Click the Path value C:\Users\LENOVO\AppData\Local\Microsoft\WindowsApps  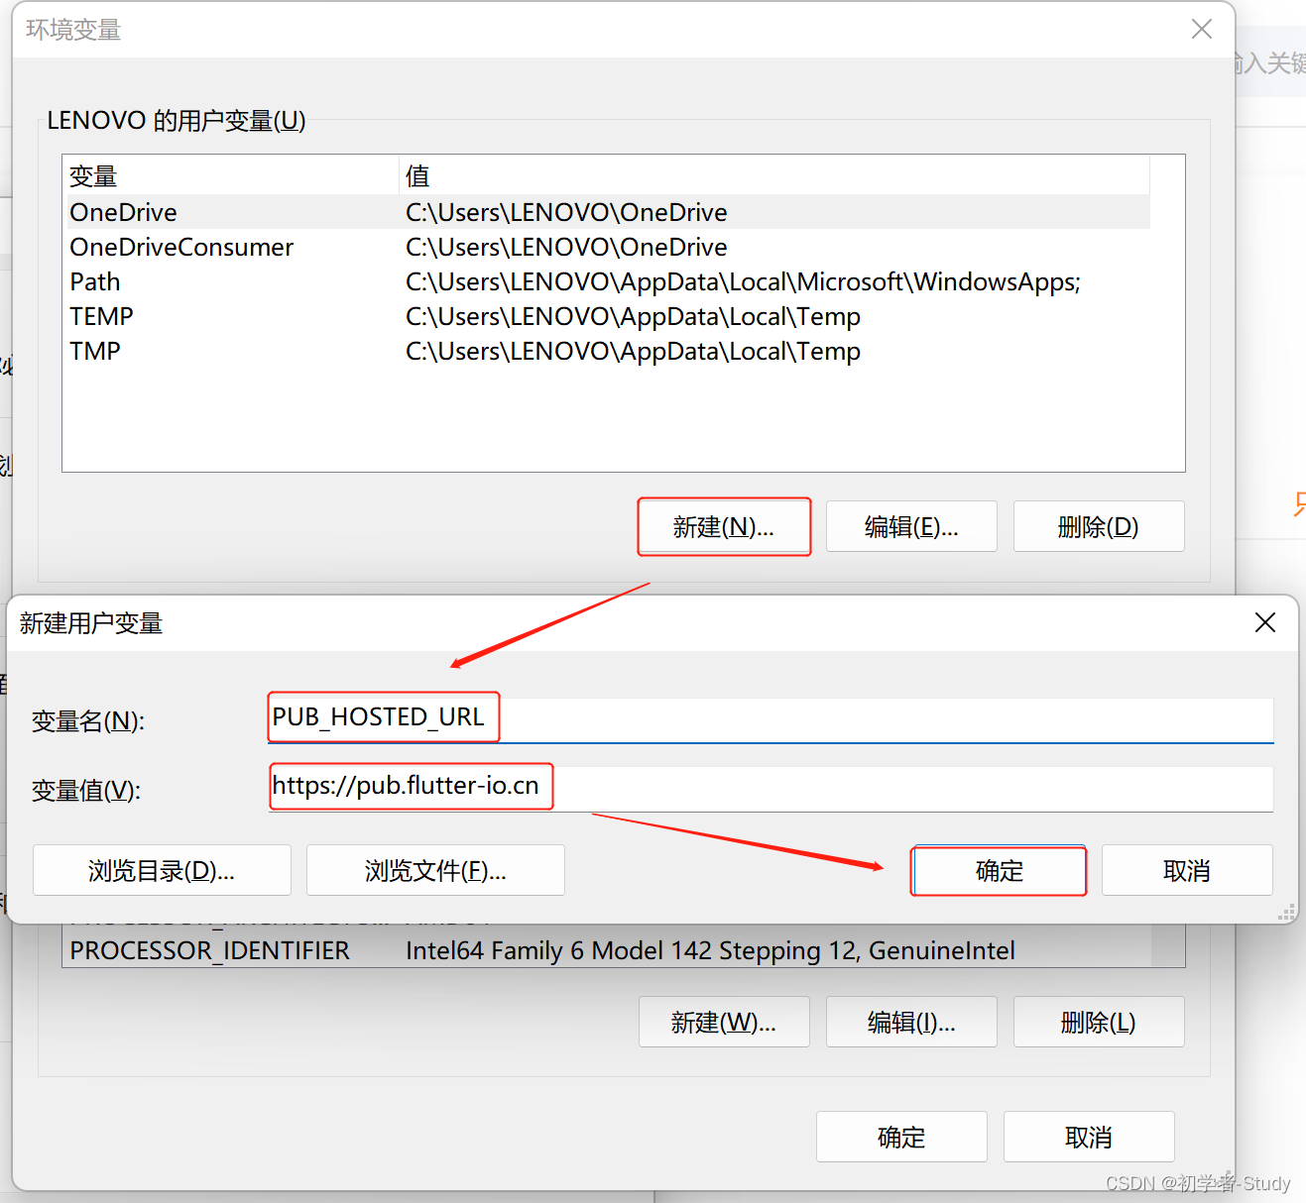(743, 281)
